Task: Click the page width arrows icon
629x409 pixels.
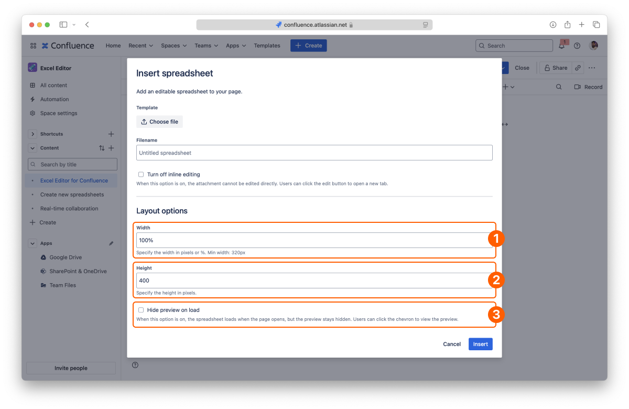Action: click(x=505, y=124)
